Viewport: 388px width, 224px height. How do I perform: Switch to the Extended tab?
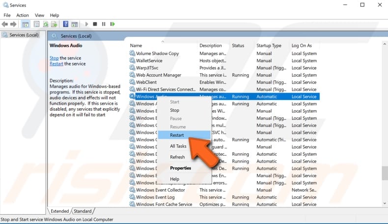pos(59,211)
